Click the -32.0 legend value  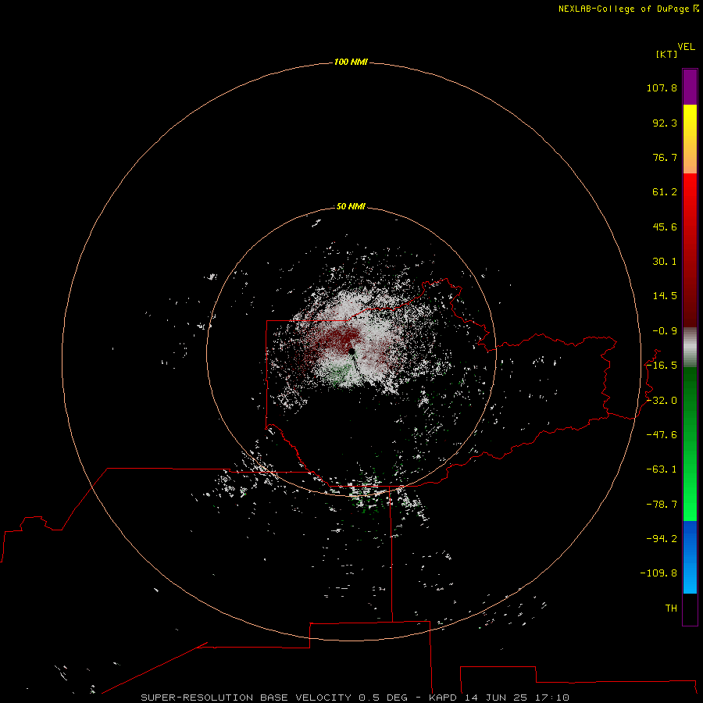point(662,401)
